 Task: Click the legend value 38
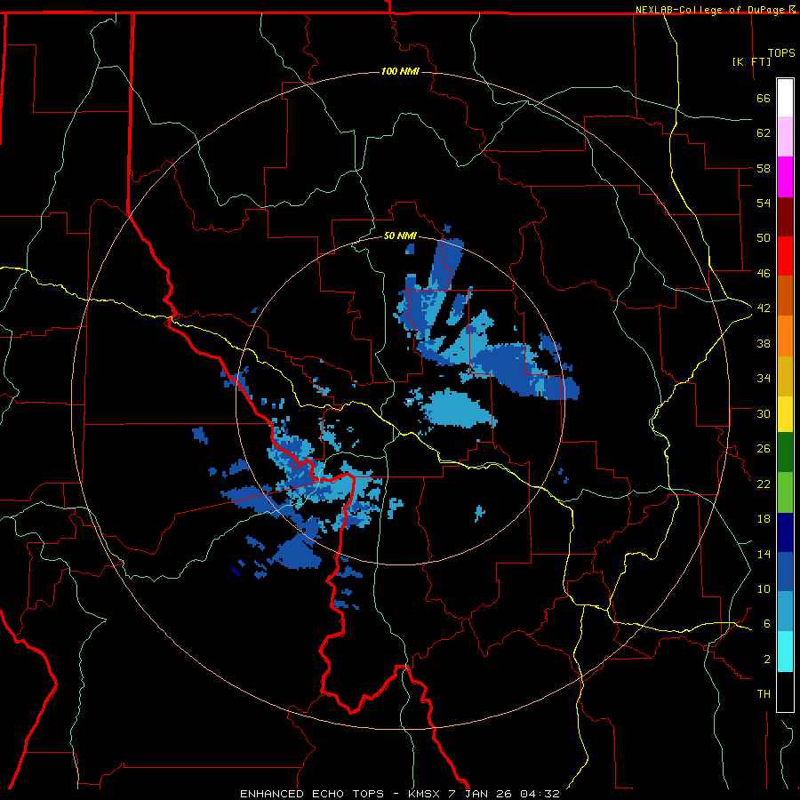(764, 343)
